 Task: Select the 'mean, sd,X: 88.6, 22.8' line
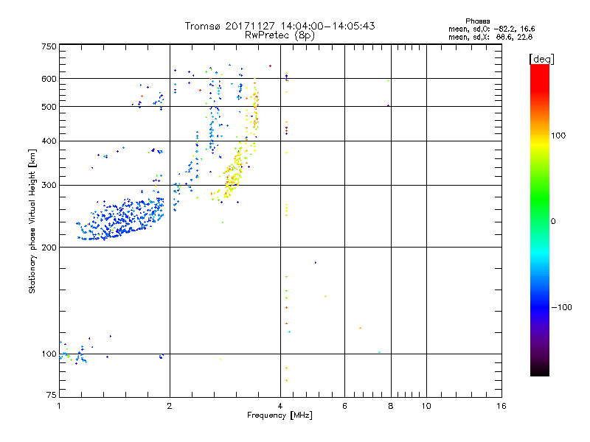490,37
